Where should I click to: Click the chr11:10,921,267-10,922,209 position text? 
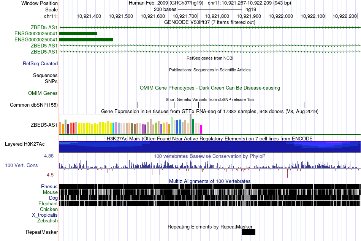coord(249,3)
